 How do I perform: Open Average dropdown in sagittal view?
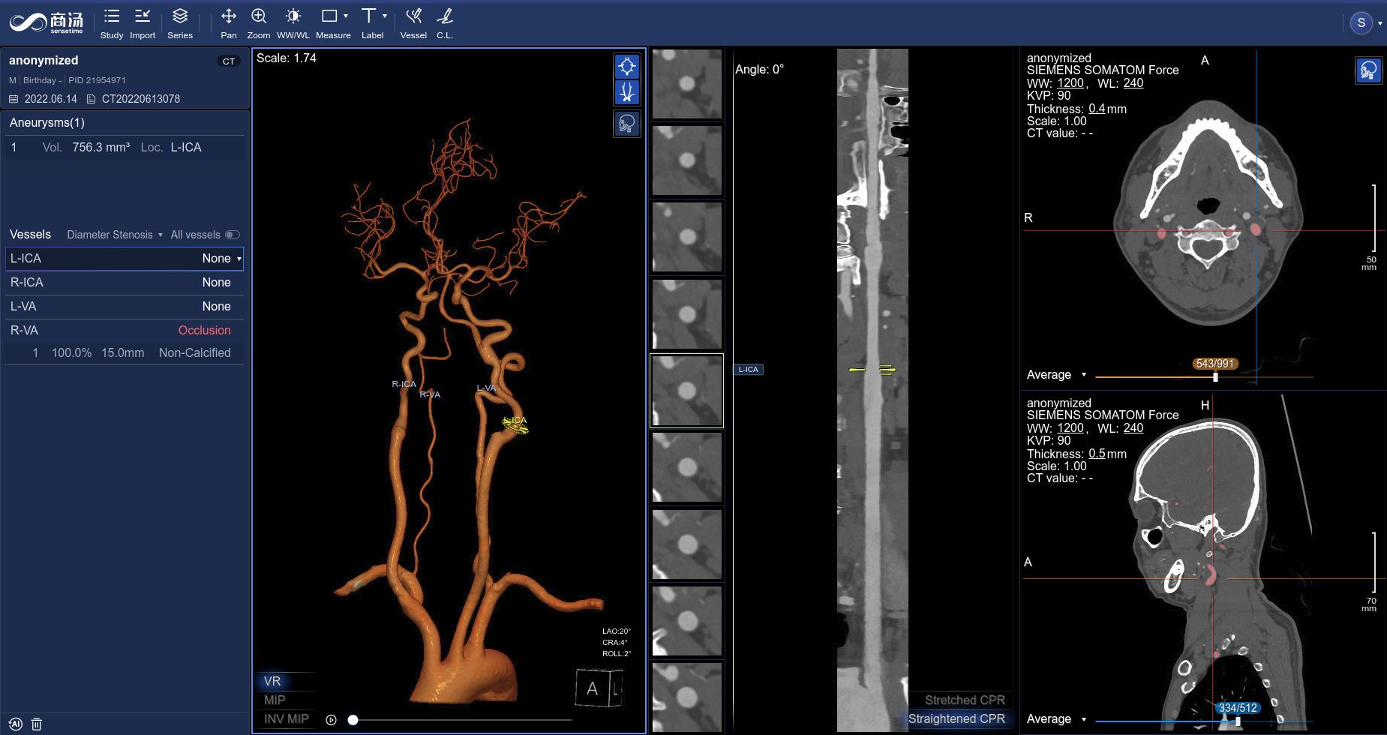(x=1056, y=718)
